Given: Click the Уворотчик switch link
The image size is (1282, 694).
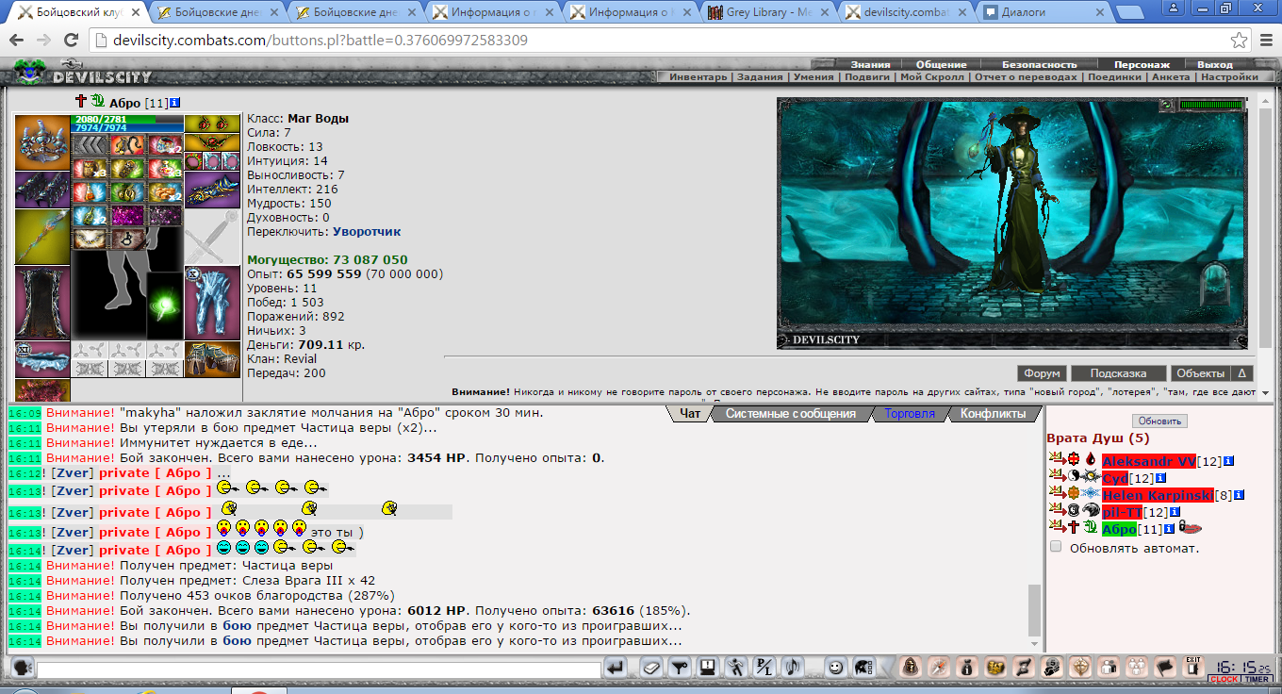Looking at the screenshot, I should tap(367, 231).
